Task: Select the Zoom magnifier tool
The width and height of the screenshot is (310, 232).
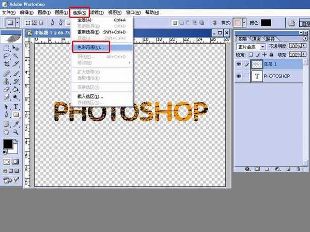Action: point(16,132)
